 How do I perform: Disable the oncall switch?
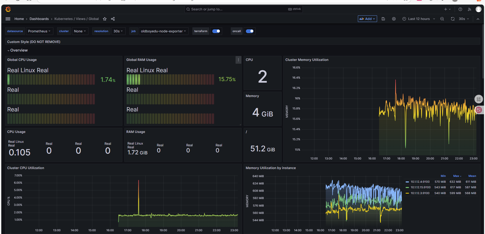(250, 31)
